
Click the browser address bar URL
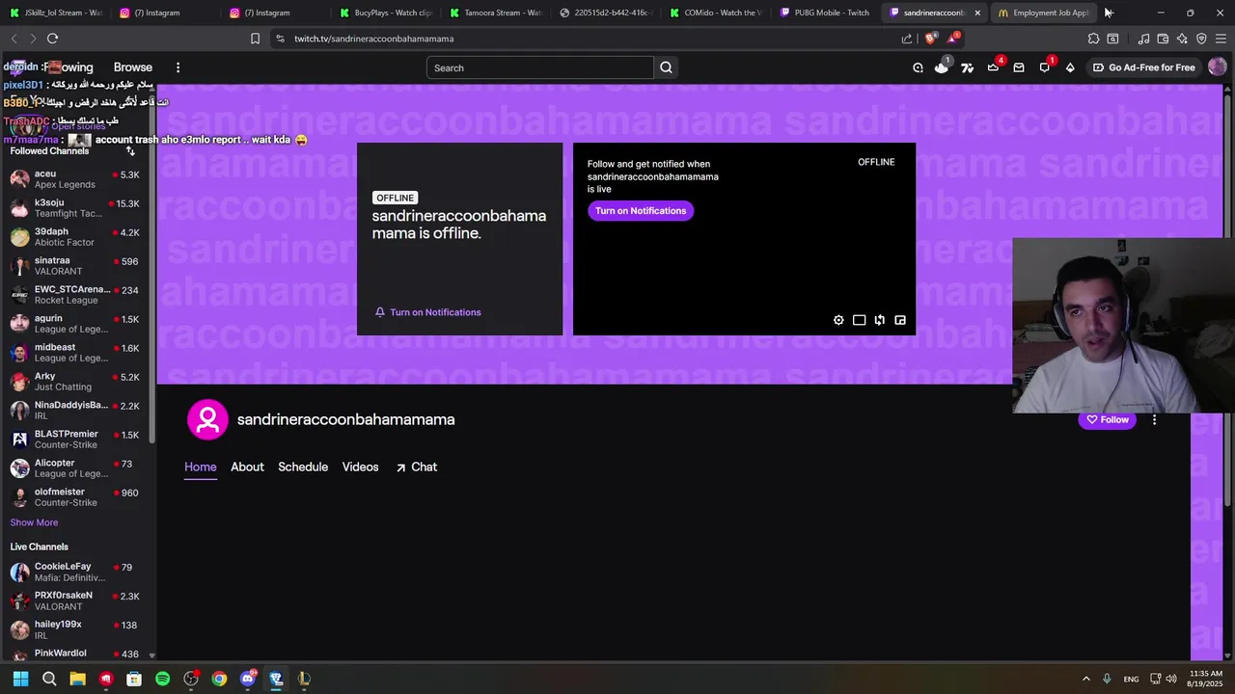tap(374, 39)
